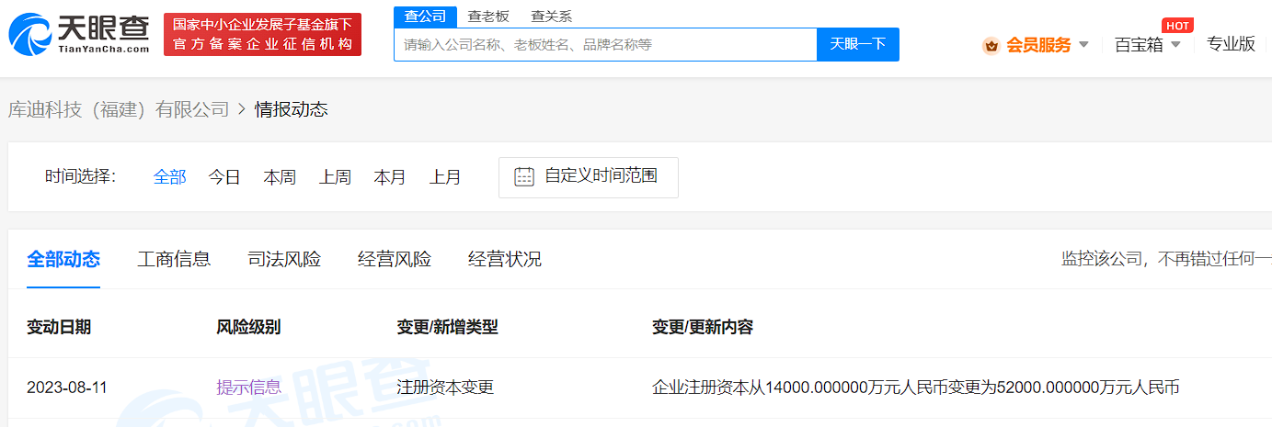Switch to the 经营风险 tab
Image resolution: width=1272 pixels, height=427 pixels.
click(395, 259)
